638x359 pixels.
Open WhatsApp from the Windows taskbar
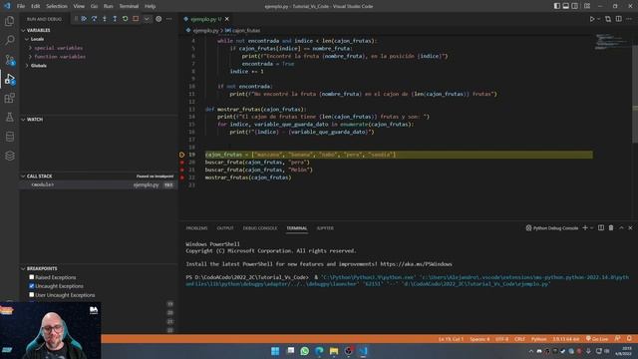click(304, 351)
